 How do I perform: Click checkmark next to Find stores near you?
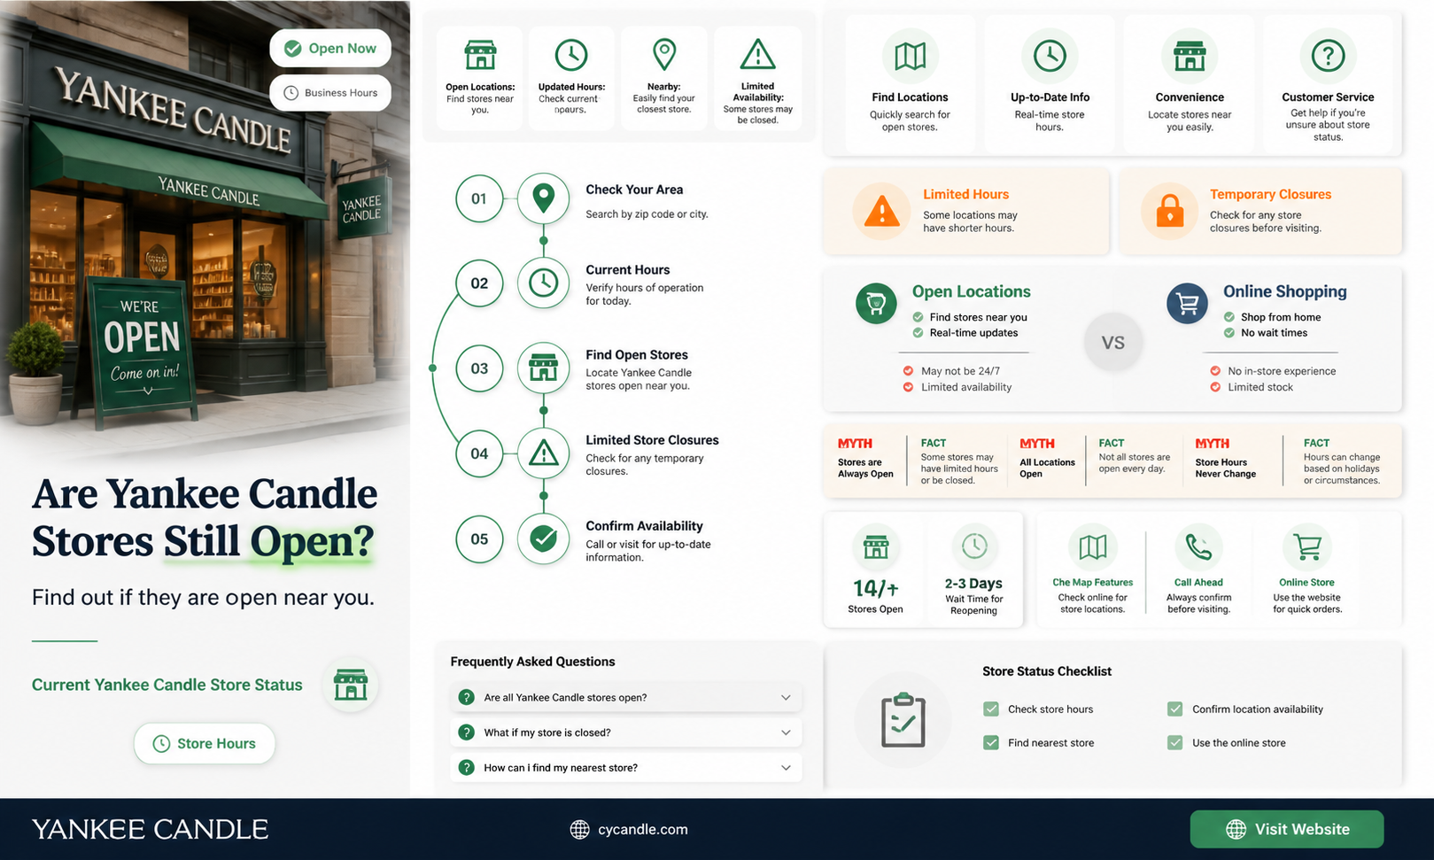[919, 317]
